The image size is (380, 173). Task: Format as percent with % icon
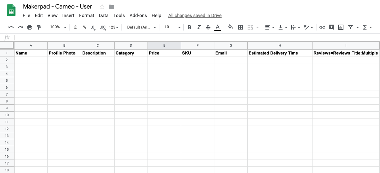pyautogui.click(x=84, y=27)
